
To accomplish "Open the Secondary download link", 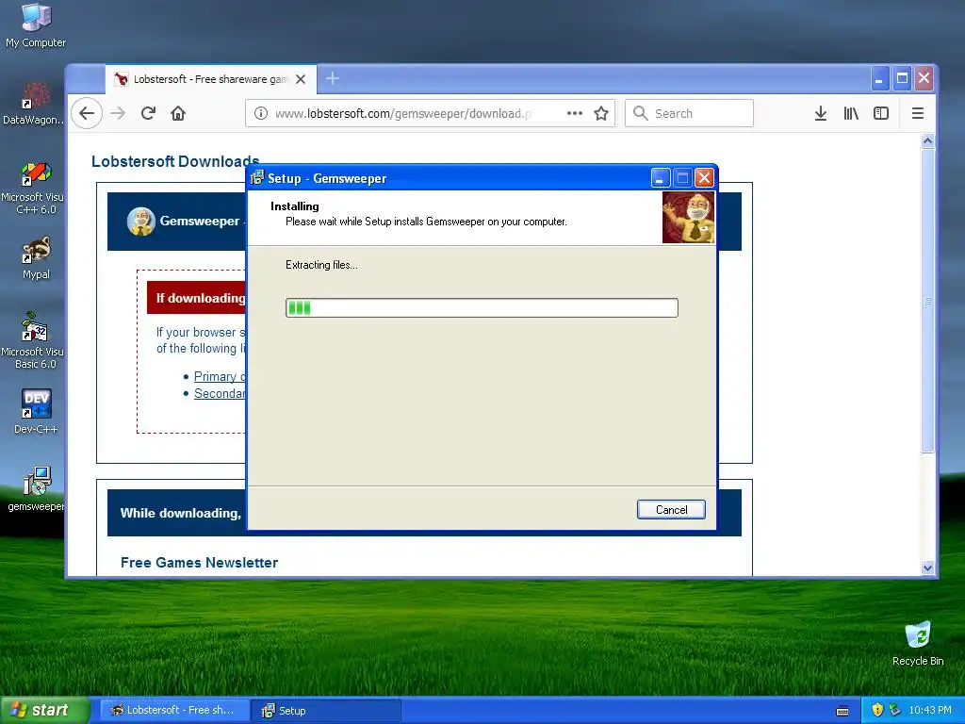I will pyautogui.click(x=220, y=393).
